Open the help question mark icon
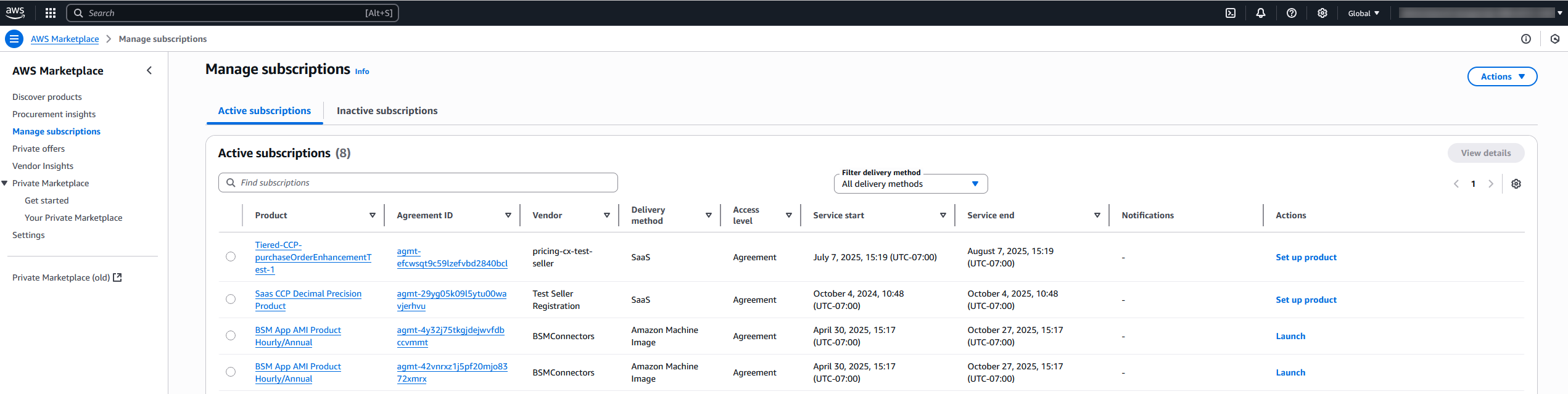The width and height of the screenshot is (1568, 394). point(1292,13)
